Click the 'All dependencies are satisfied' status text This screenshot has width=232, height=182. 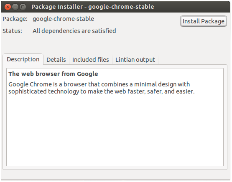(x=74, y=31)
